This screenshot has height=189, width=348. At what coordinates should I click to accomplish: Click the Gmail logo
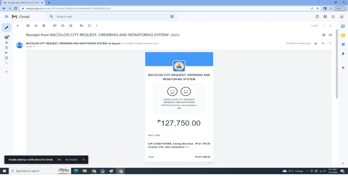[21, 17]
